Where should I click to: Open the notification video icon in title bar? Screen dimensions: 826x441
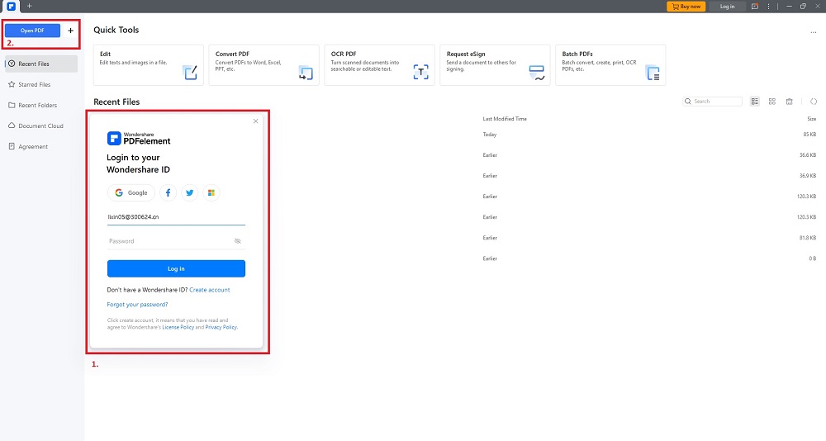pos(755,7)
